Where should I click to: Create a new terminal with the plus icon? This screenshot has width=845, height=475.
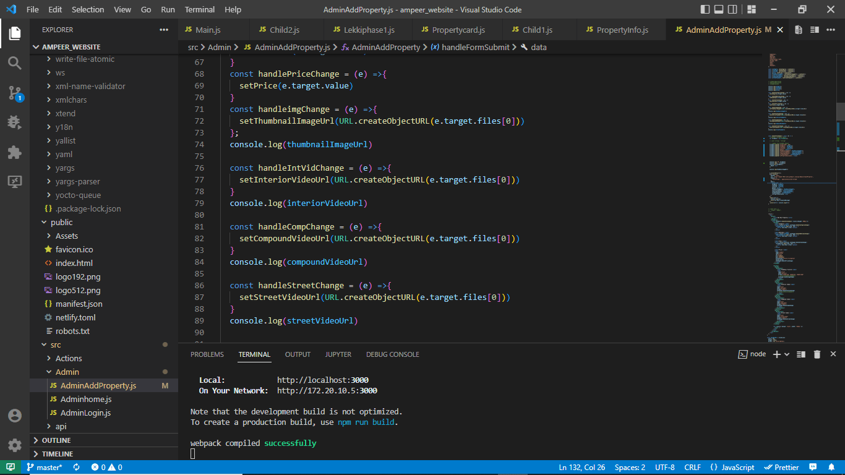[776, 354]
